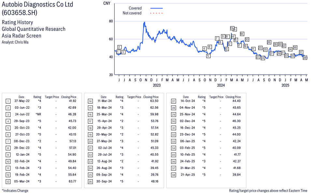Click the NR rating in the 24-Jun-22 row
The image size is (311, 193).
coord(38,114)
